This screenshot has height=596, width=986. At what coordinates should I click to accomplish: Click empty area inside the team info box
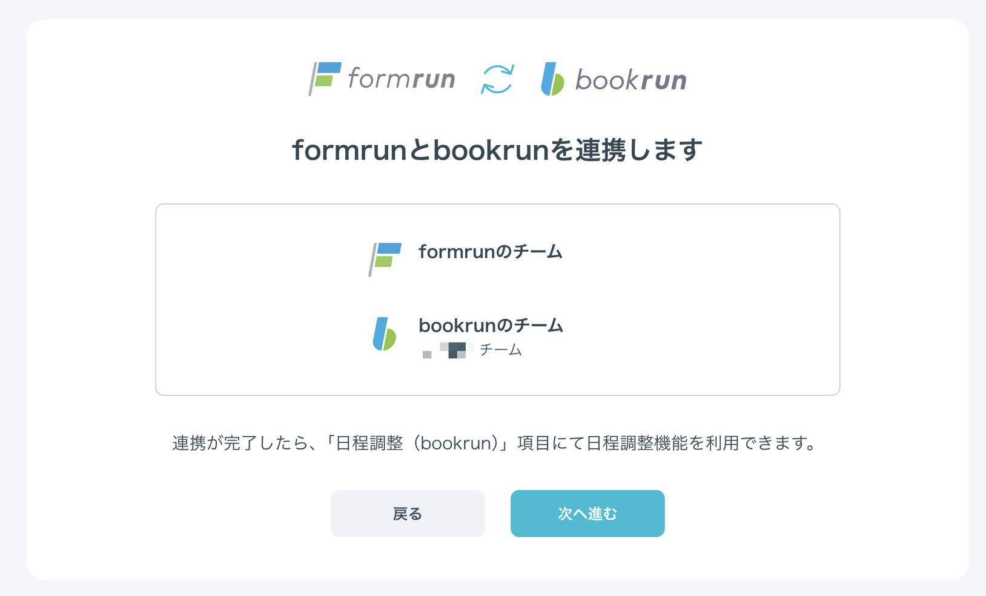(x=696, y=300)
